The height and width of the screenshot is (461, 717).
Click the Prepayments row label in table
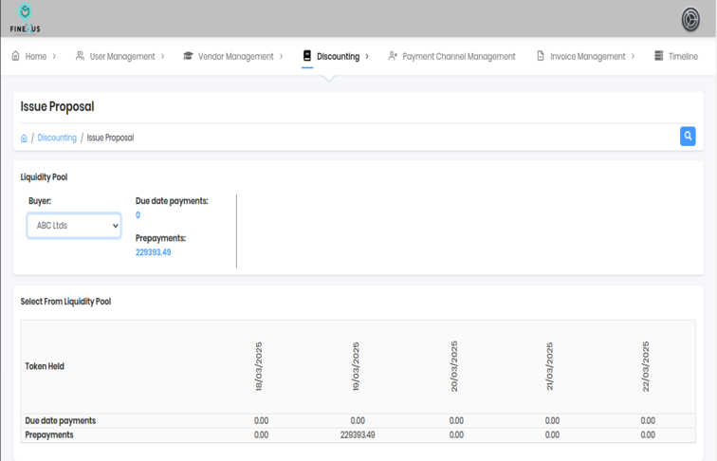pyautogui.click(x=49, y=435)
